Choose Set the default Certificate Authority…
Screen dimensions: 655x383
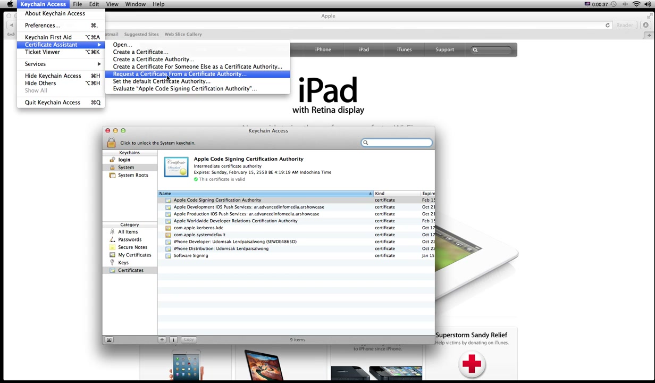198,81
